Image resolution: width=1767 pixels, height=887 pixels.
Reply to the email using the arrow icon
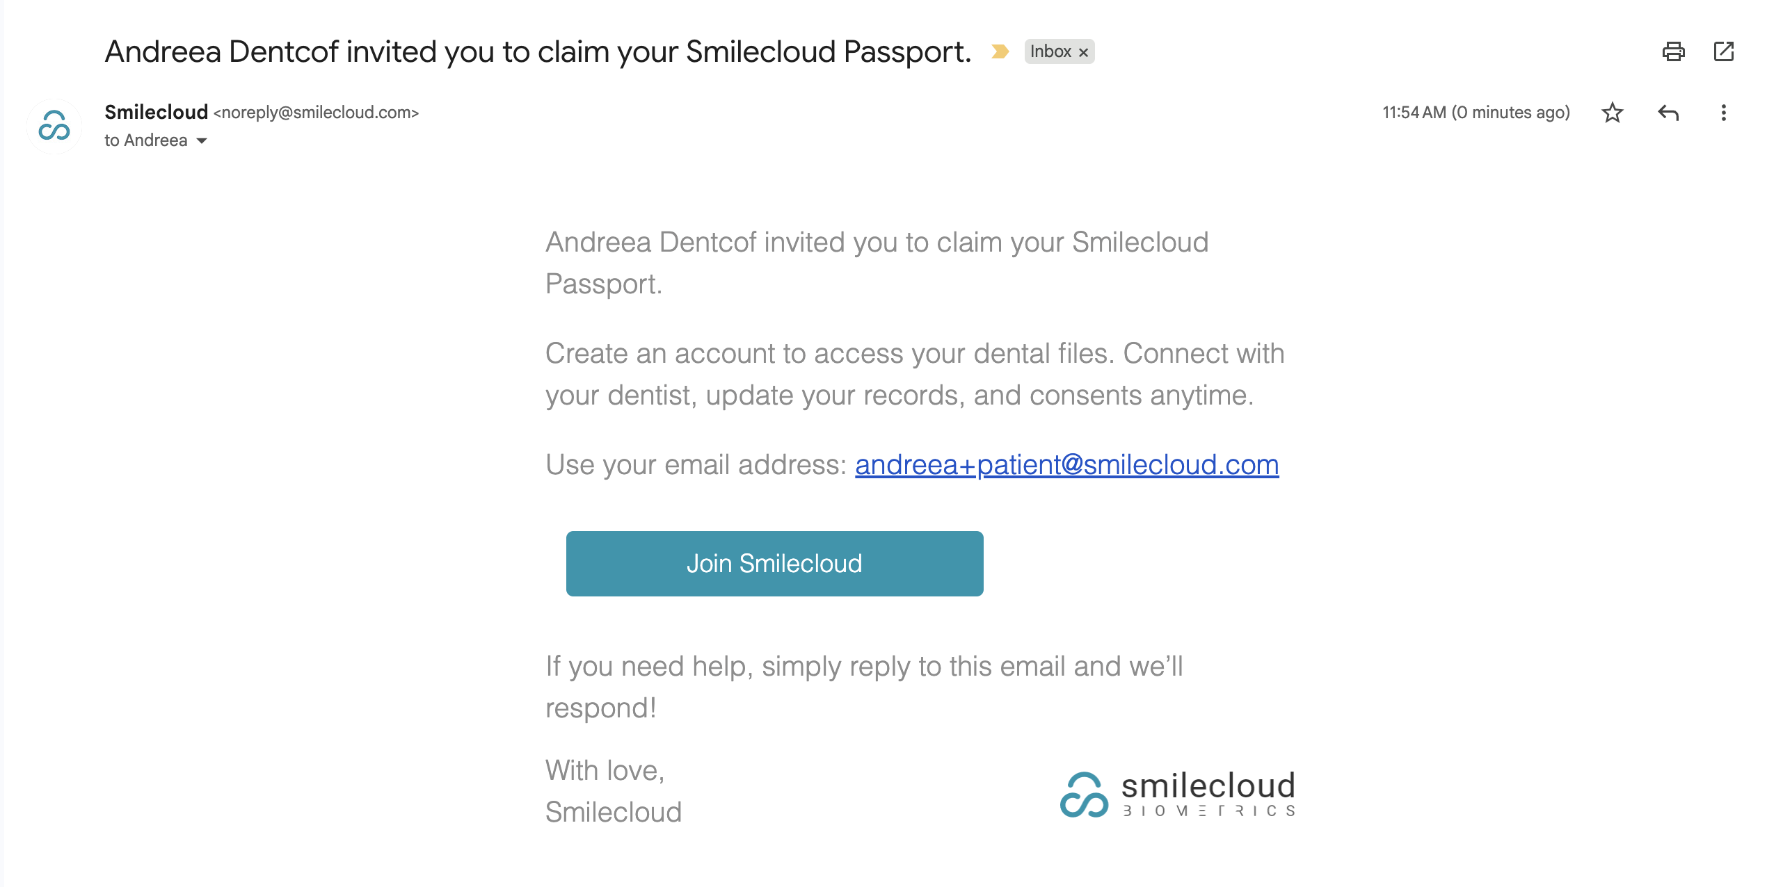[1668, 113]
